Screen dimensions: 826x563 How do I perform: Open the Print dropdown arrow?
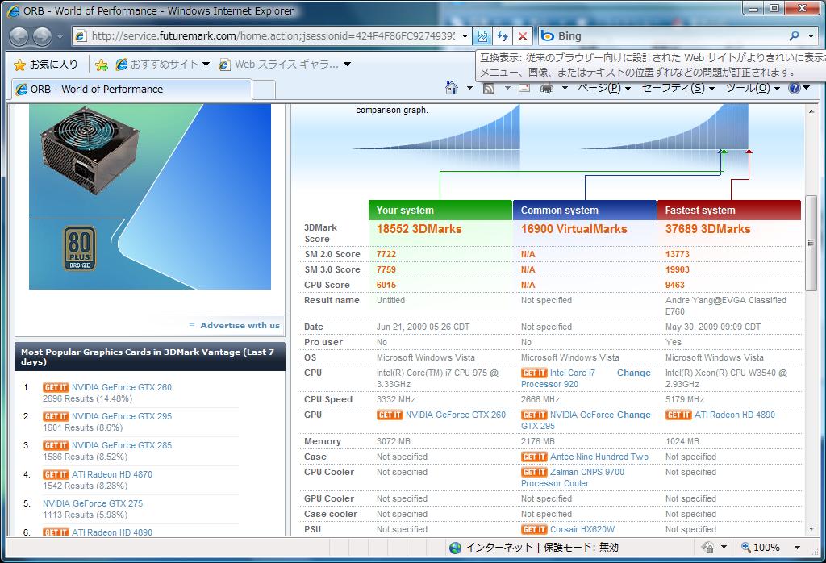tap(565, 88)
